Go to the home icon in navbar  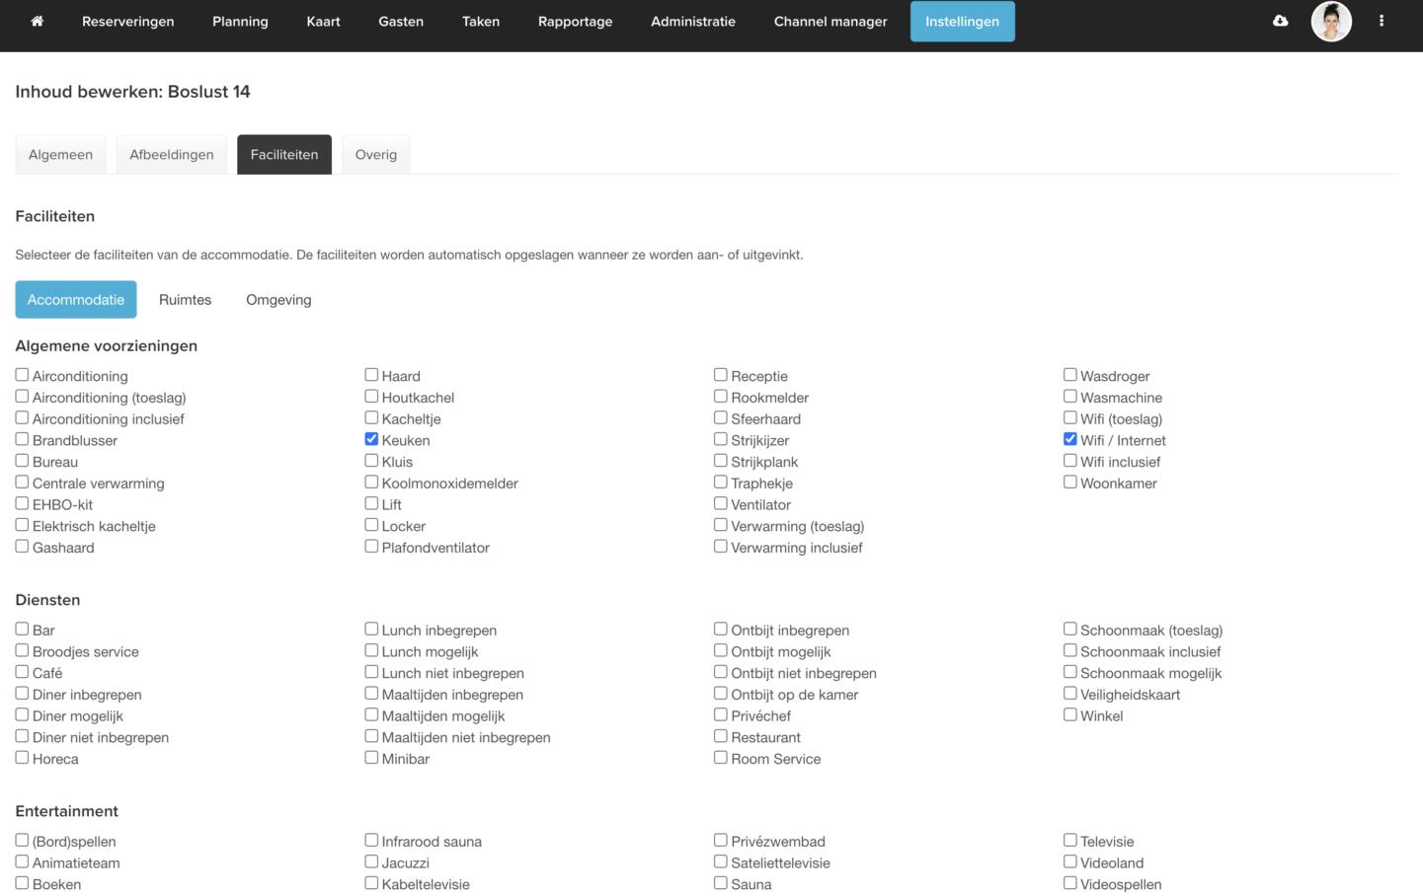tap(38, 21)
